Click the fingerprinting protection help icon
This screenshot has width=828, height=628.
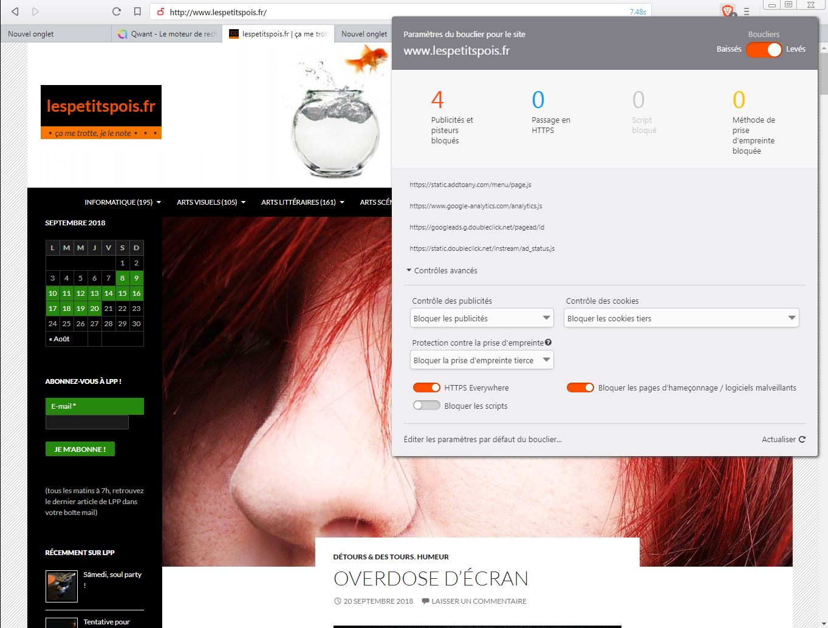548,343
